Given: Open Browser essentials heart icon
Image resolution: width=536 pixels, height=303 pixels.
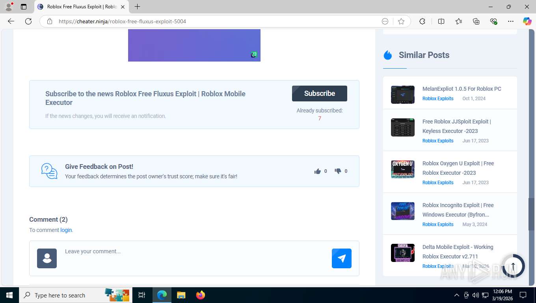Looking at the screenshot, I should coord(493,21).
